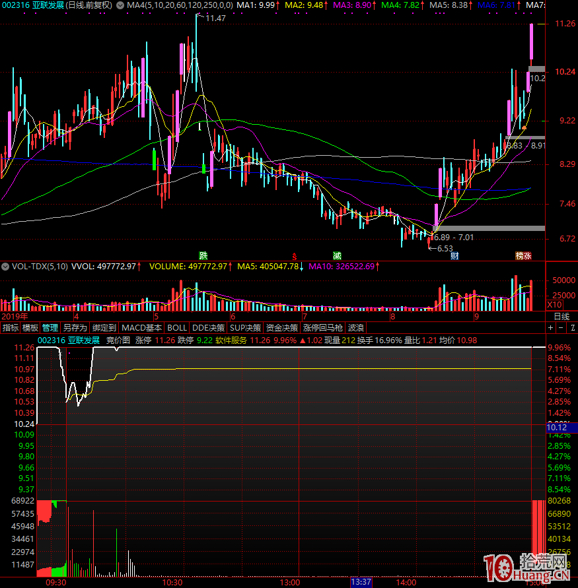Click the 11.47 peak price label

click(215, 18)
